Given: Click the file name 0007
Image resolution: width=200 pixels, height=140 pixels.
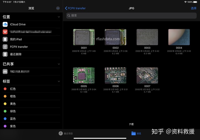Looking at the screenshot, I should 147,86.
